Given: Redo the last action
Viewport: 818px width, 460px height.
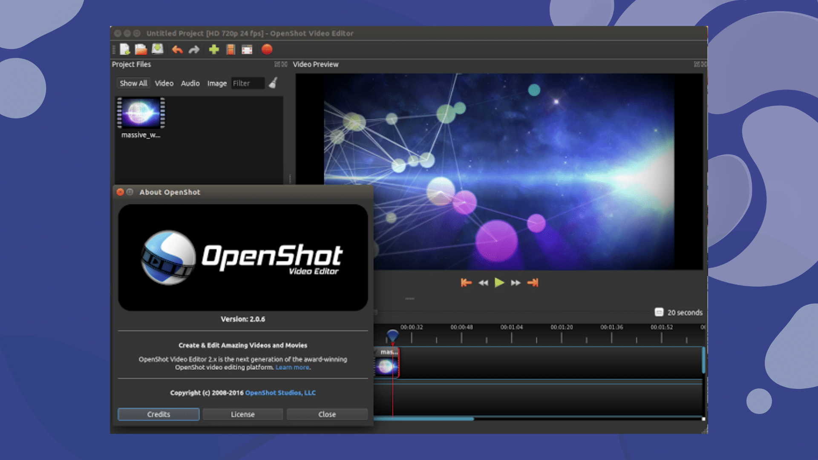Looking at the screenshot, I should pyautogui.click(x=194, y=50).
